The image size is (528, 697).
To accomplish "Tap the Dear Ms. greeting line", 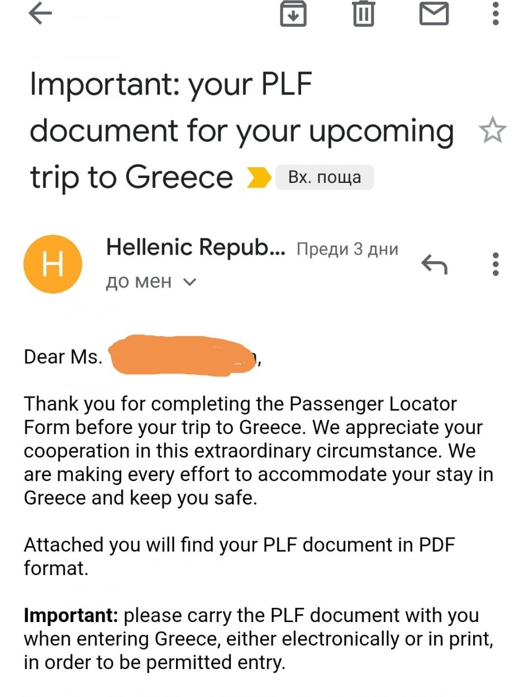I will (x=142, y=356).
